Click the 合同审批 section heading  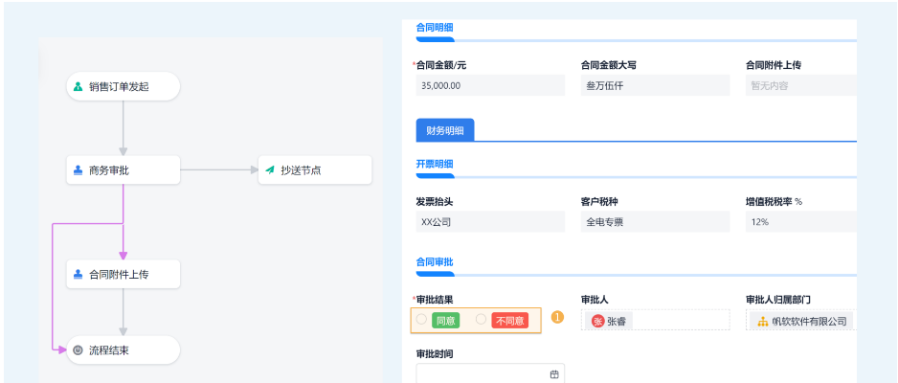(435, 261)
